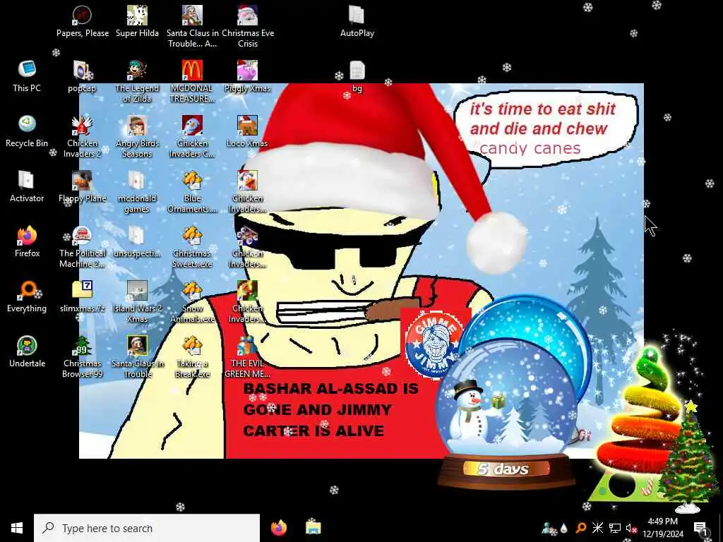Select the Activator desktop icon

27,186
